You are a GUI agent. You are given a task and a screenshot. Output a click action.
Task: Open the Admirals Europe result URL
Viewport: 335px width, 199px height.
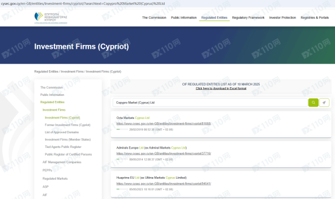(164, 153)
